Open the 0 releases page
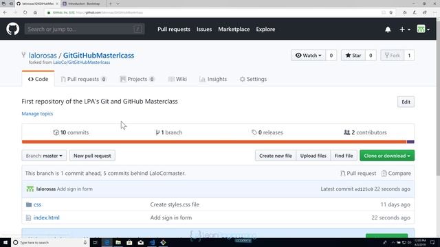Viewport: 440px width, 247px height. (267, 132)
